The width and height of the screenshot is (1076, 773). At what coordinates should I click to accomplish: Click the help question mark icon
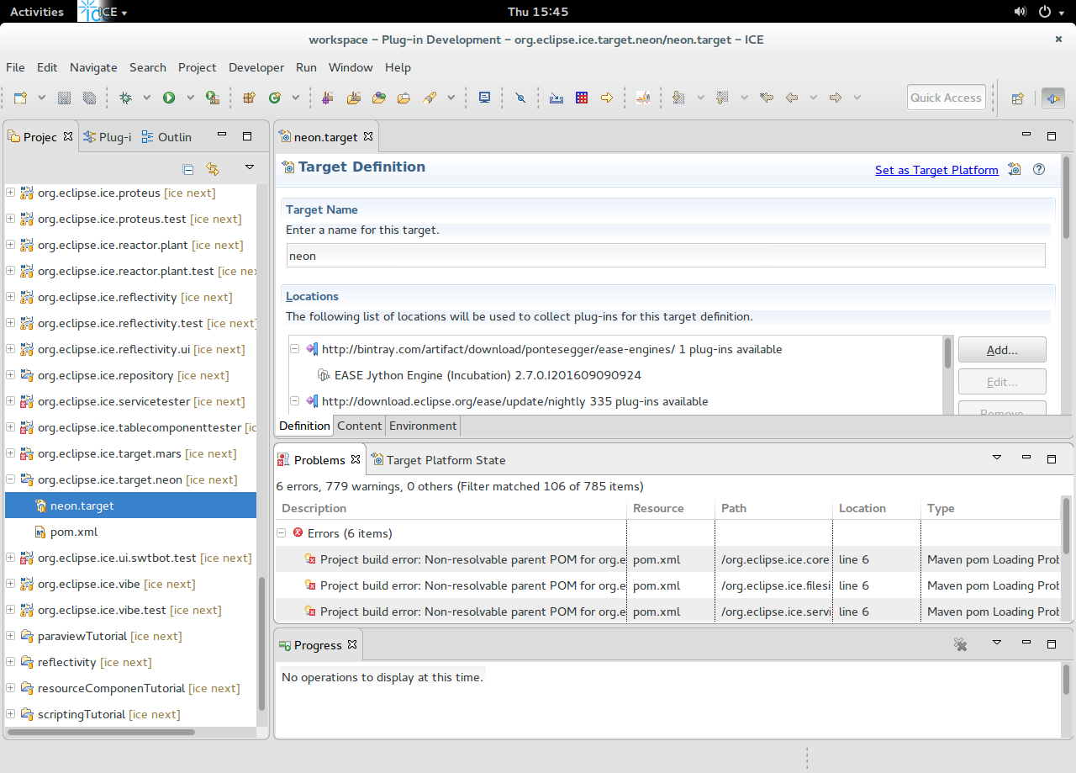point(1039,169)
